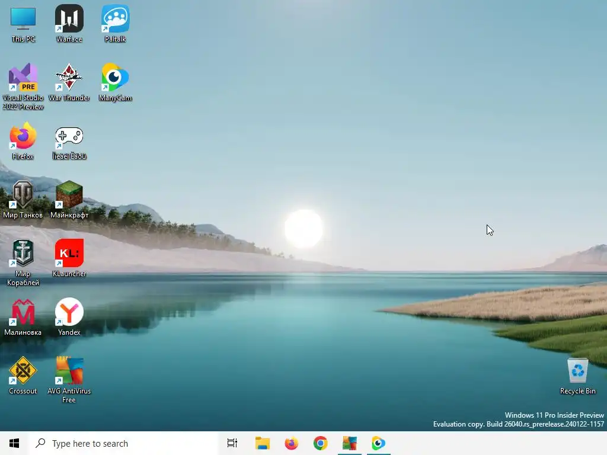Switch to AVG AntiVirus taskbar app
This screenshot has height=455, width=607.
pos(350,443)
